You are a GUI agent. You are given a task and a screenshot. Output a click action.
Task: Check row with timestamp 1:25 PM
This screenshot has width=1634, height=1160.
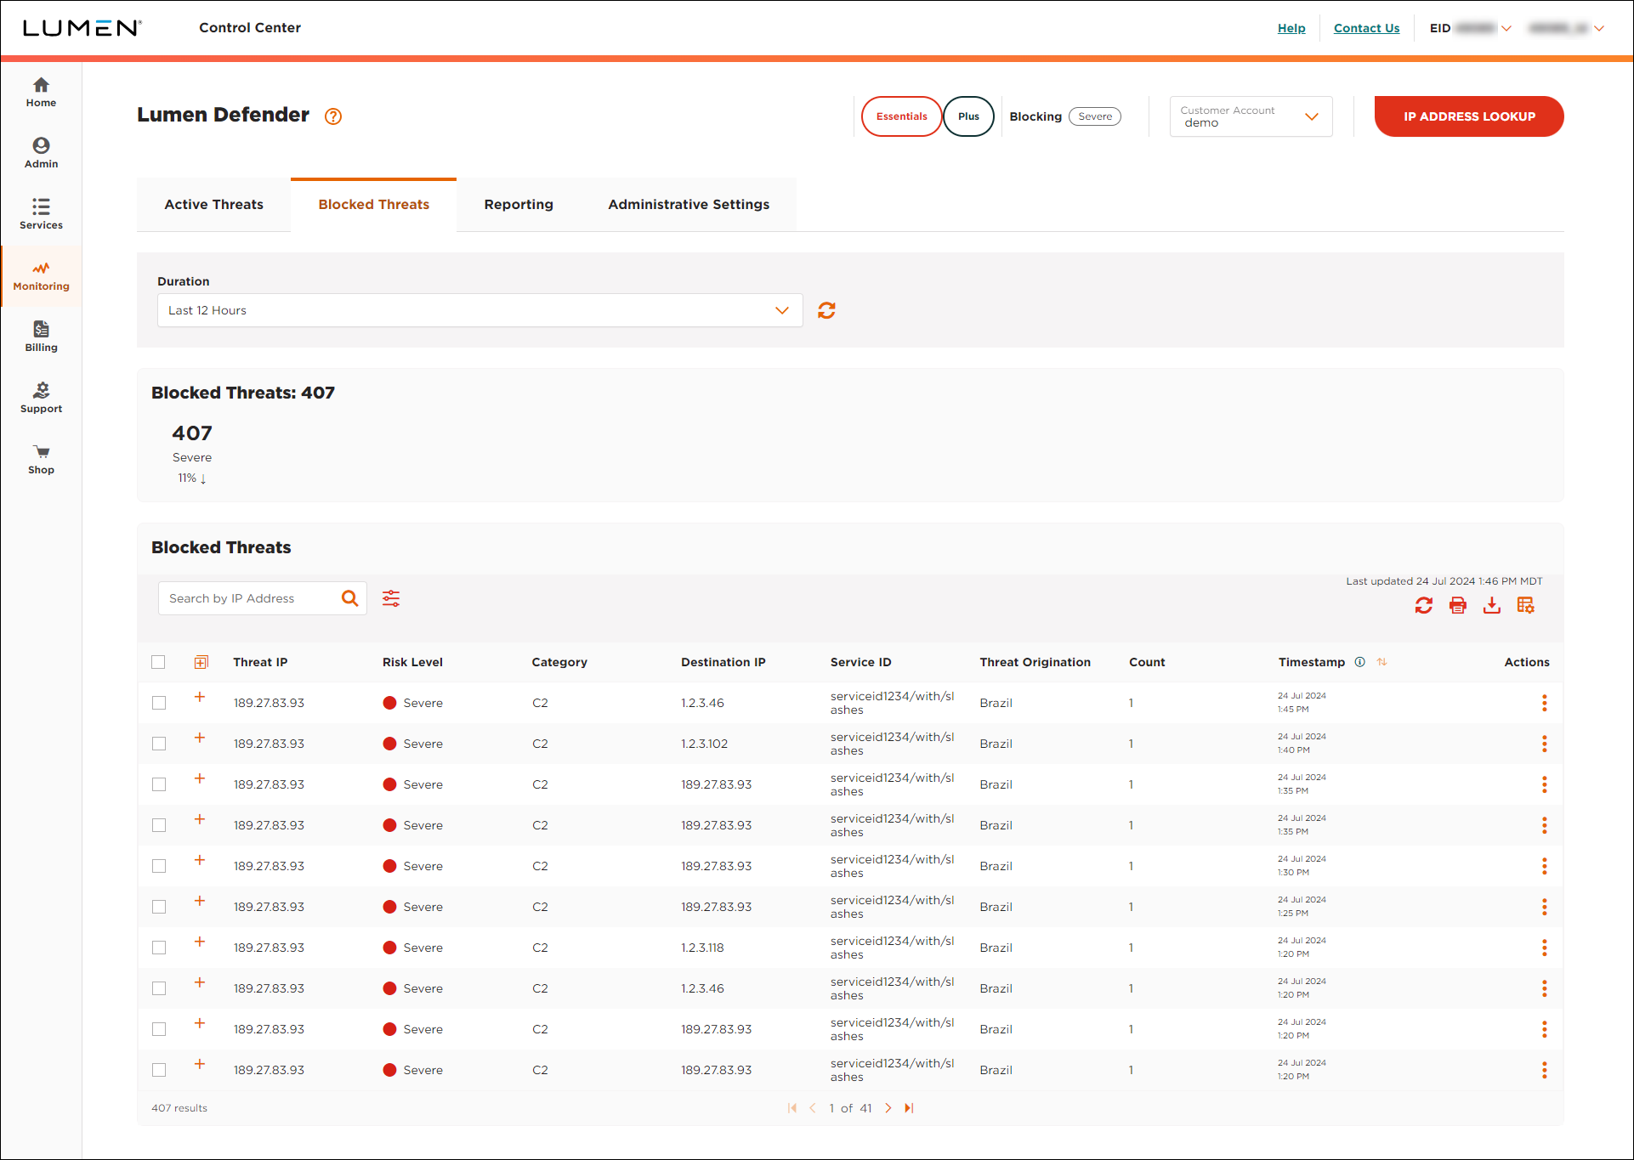tap(159, 907)
